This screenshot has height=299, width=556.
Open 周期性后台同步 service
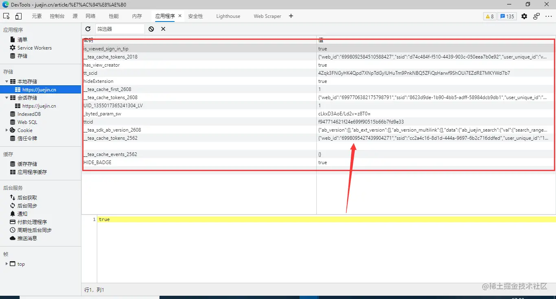tap(35, 230)
